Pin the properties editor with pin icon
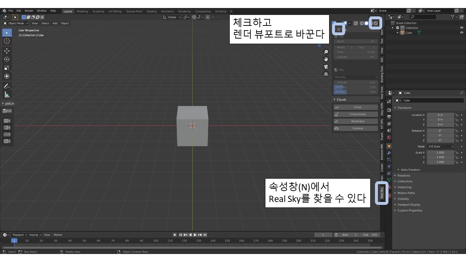Image resolution: width=466 pixels, height=262 pixels. tap(462, 93)
